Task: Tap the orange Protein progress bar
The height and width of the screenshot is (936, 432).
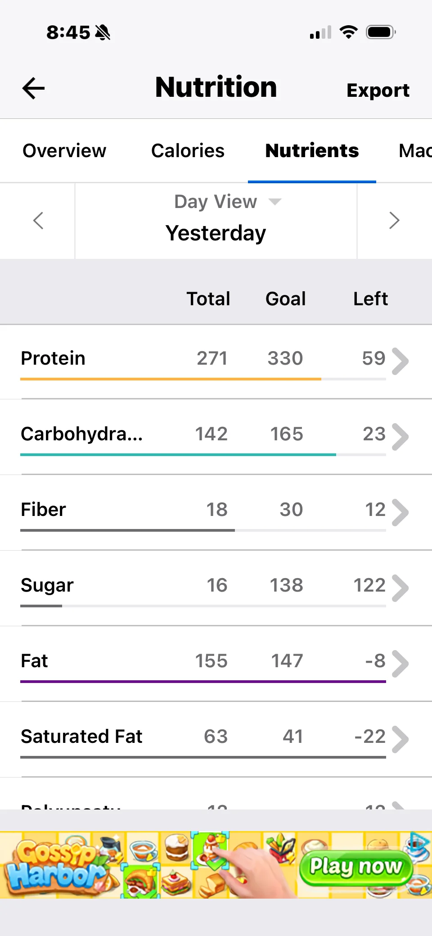Action: (x=171, y=379)
